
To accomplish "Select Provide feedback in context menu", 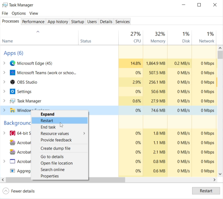I will pos(59,140).
